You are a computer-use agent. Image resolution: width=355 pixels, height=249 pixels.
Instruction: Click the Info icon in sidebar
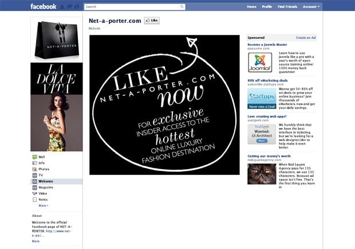tap(34, 163)
